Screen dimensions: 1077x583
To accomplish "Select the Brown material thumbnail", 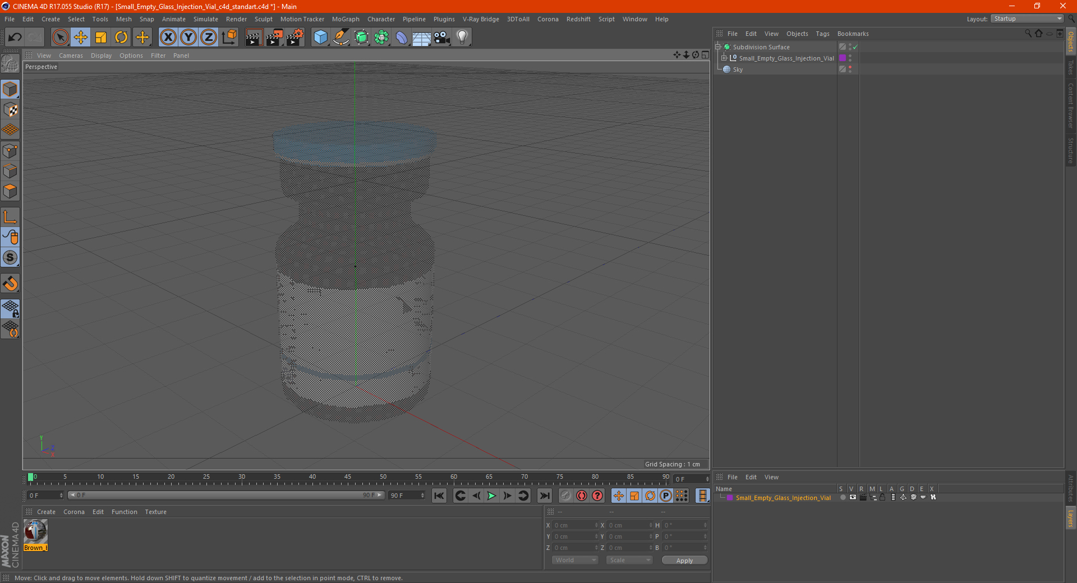I will tap(35, 535).
